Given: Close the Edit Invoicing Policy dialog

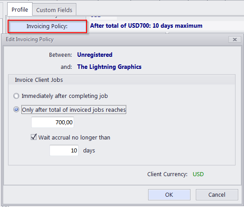Looking at the screenshot, I should coord(235,39).
